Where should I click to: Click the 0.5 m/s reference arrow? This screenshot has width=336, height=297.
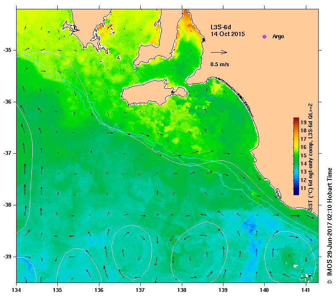[219, 52]
